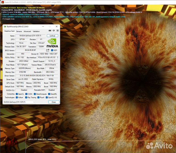Click the Close button in GPU-Z
Viewport: 176px width, 153px height.
point(54,102)
